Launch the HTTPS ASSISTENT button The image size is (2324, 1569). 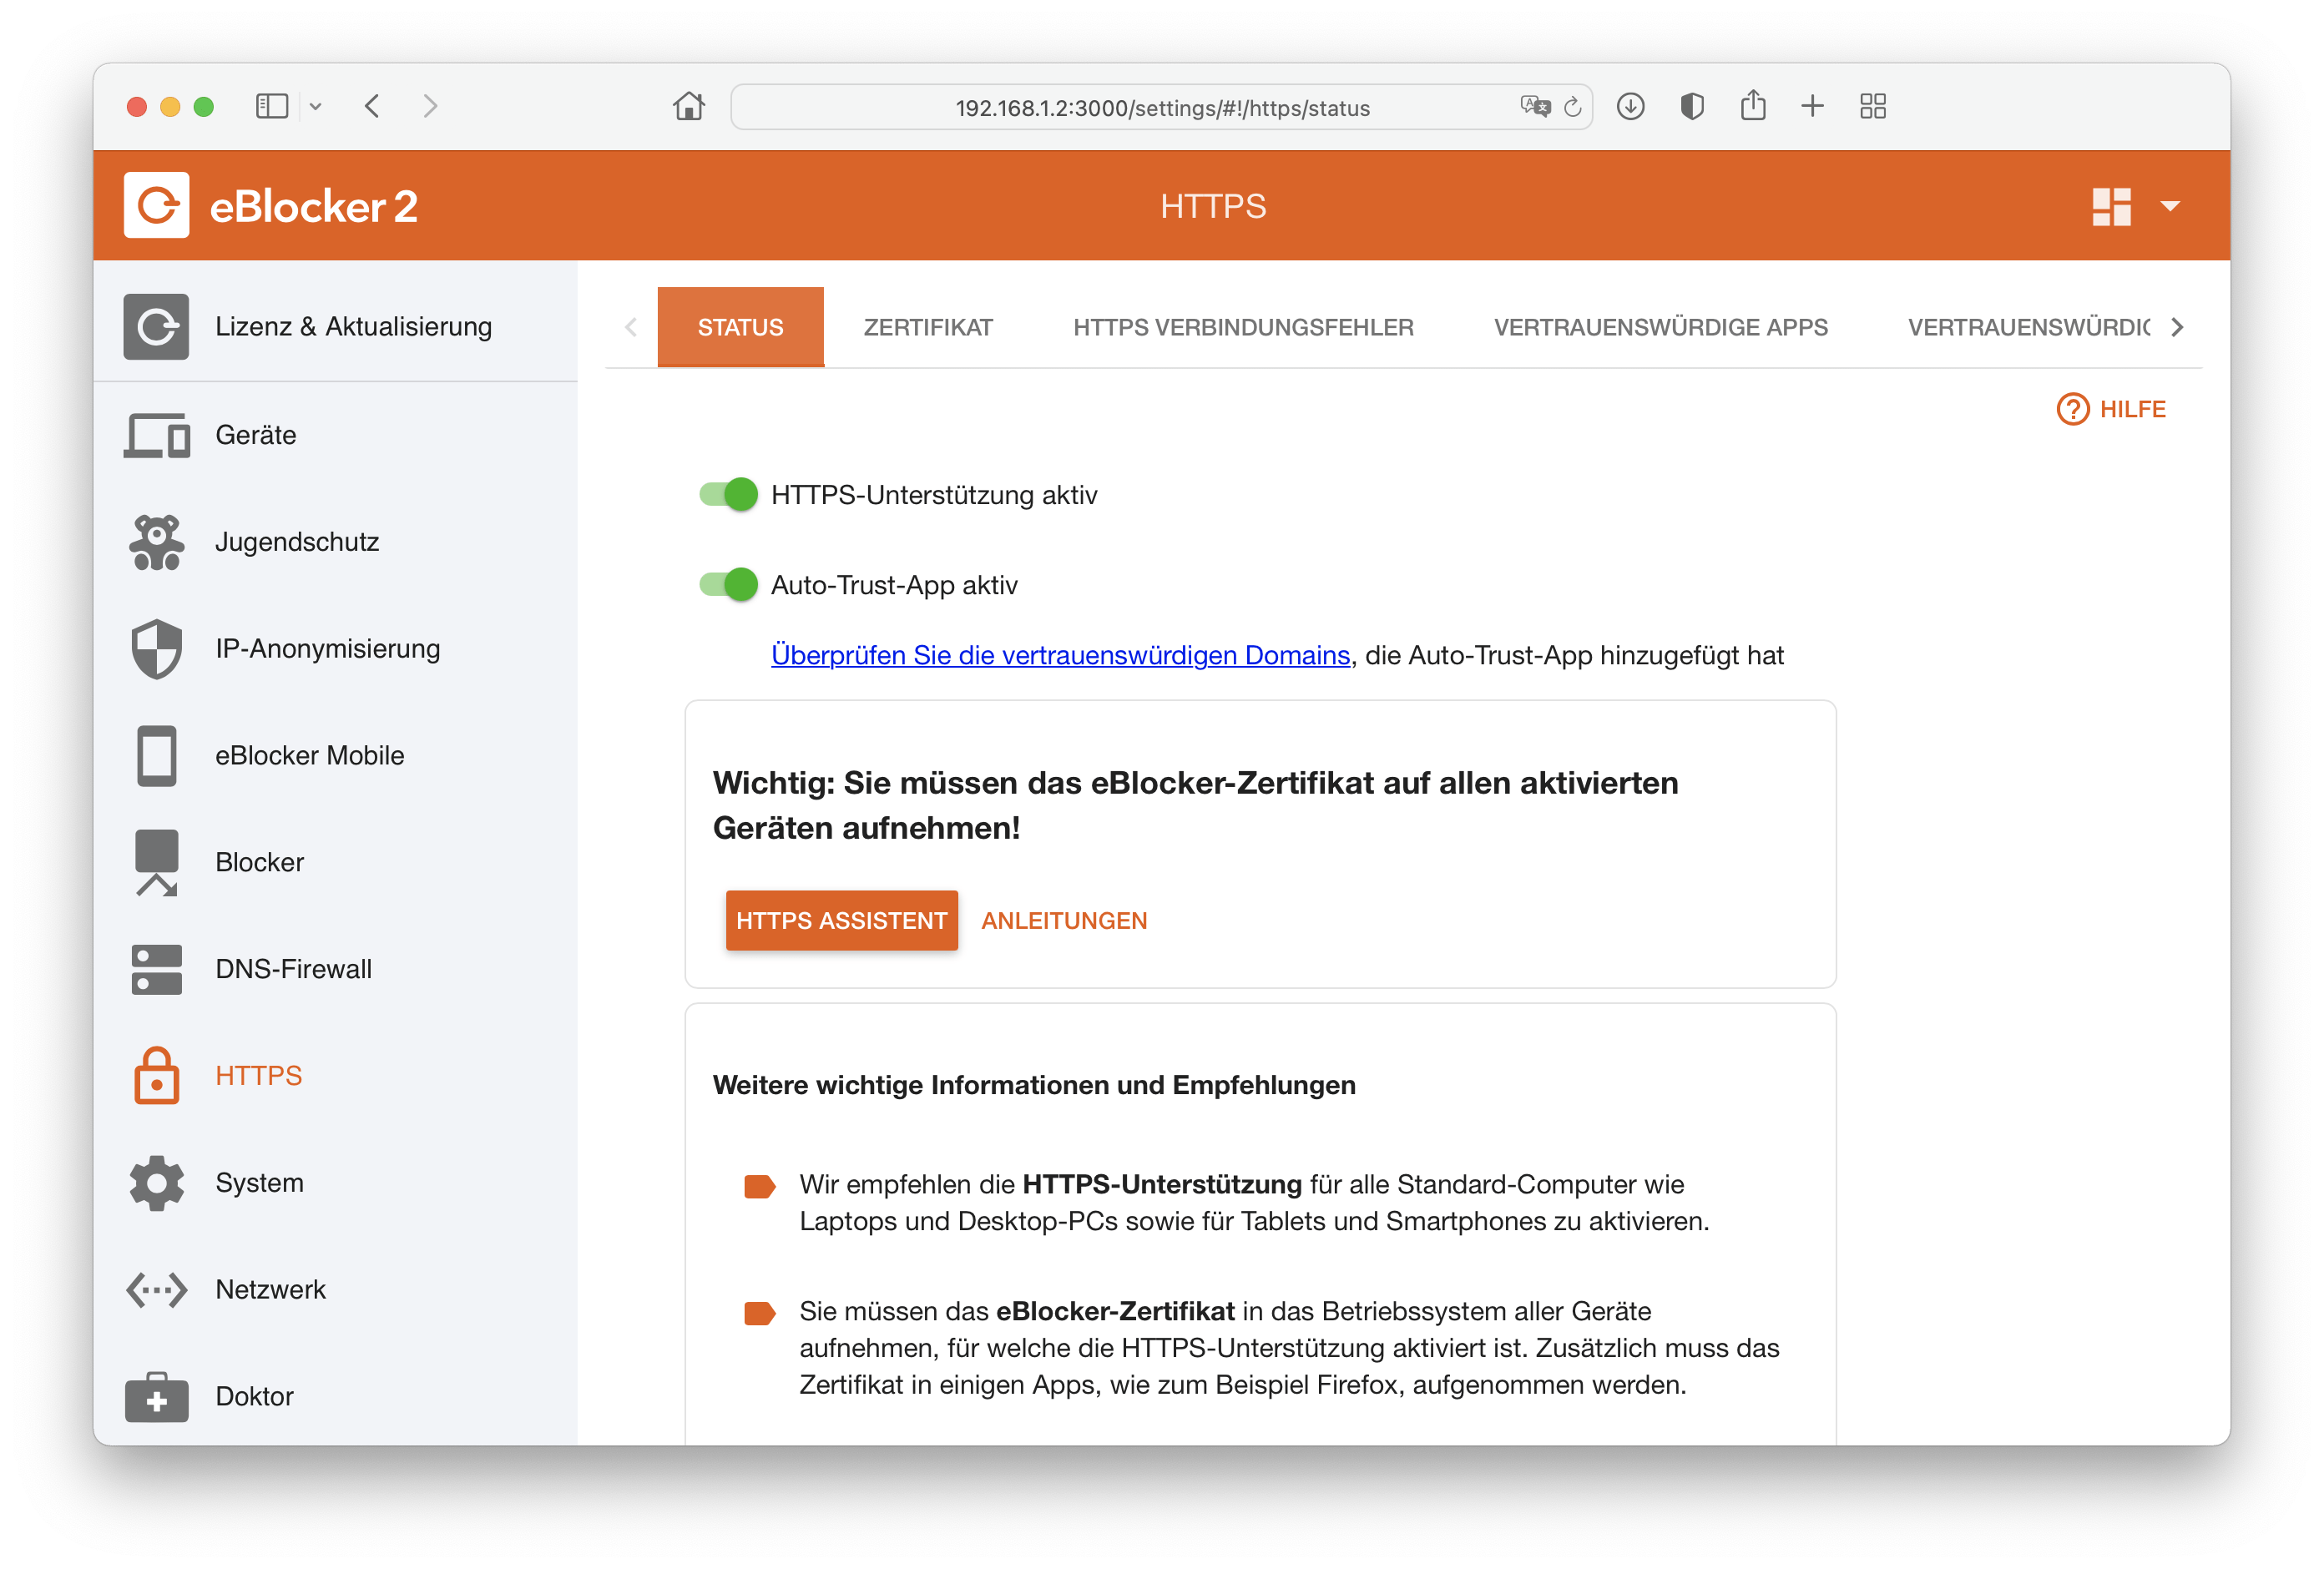click(841, 920)
